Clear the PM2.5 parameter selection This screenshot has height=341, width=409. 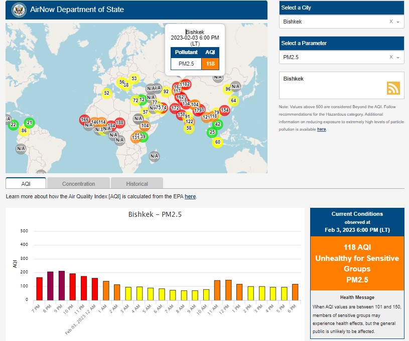click(x=391, y=57)
